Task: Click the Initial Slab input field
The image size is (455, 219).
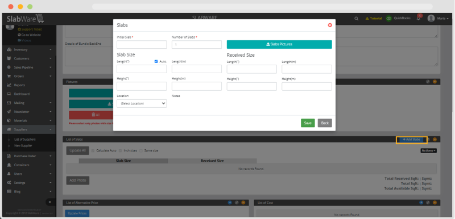Action: (x=142, y=45)
